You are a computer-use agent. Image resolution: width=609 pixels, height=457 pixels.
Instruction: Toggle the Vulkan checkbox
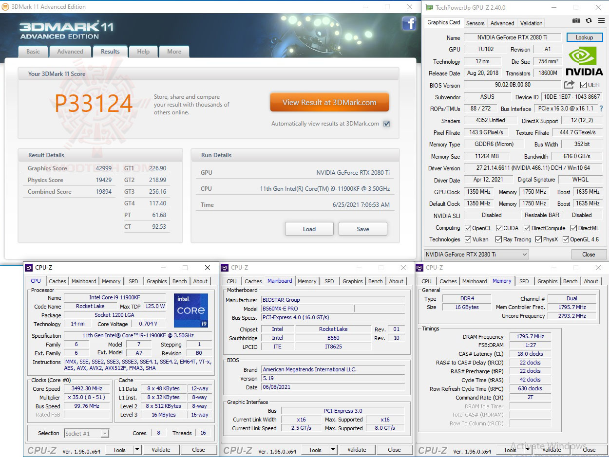coord(468,239)
